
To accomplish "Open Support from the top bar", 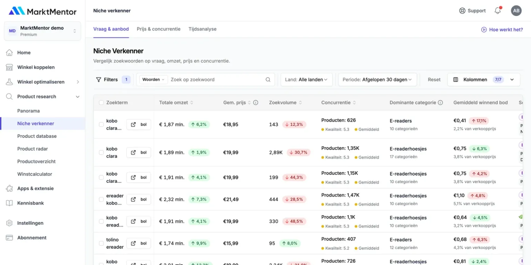I will [x=472, y=11].
